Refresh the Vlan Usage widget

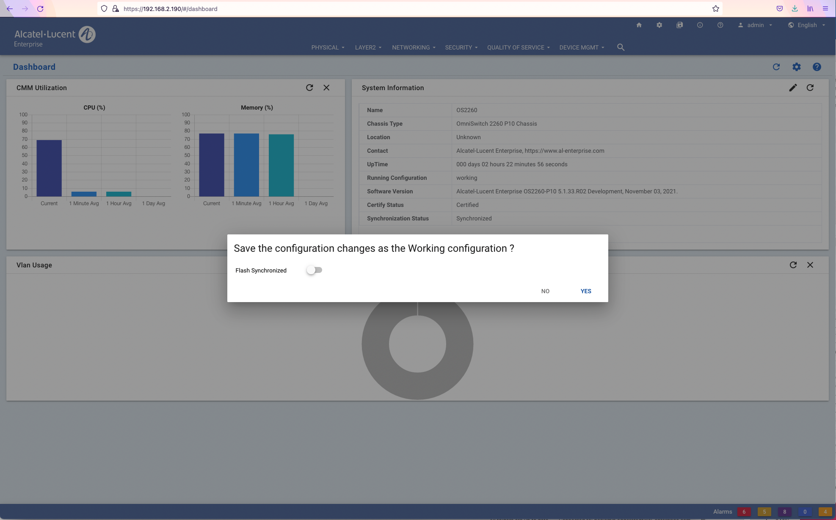pyautogui.click(x=793, y=265)
